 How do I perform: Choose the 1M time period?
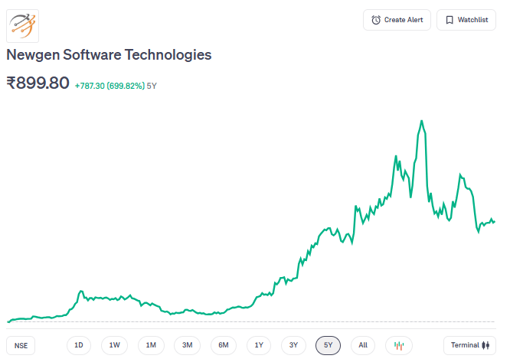pyautogui.click(x=151, y=345)
